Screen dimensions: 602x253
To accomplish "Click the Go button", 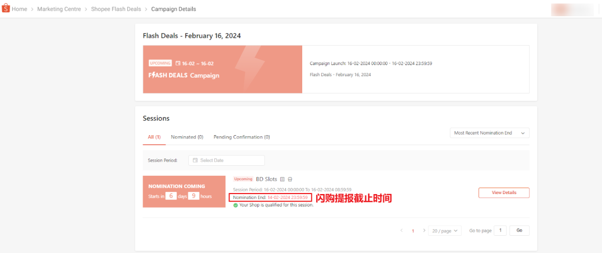I will coord(520,230).
